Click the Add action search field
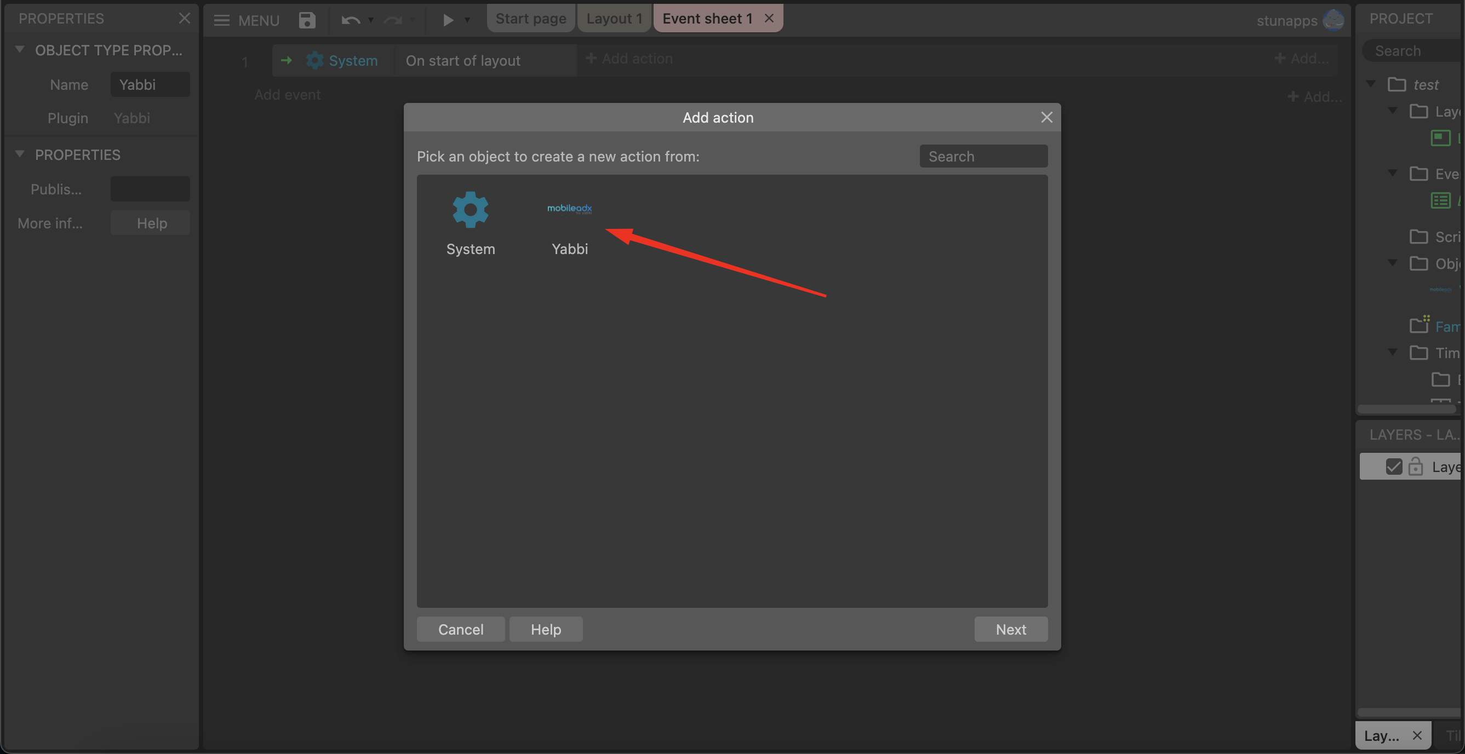1465x754 pixels. coord(983,156)
